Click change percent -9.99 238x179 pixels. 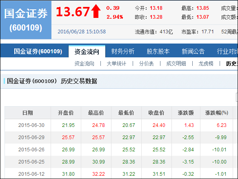pos(221,138)
